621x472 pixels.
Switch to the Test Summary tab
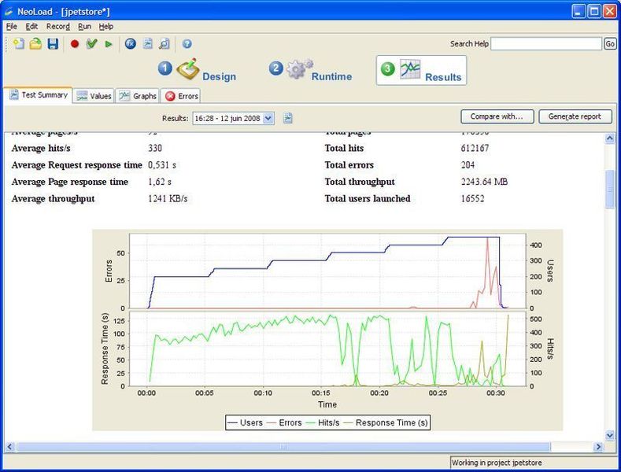tap(39, 95)
